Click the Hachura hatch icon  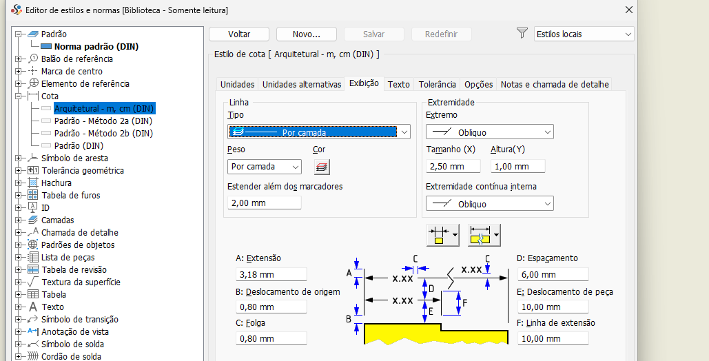click(33, 183)
